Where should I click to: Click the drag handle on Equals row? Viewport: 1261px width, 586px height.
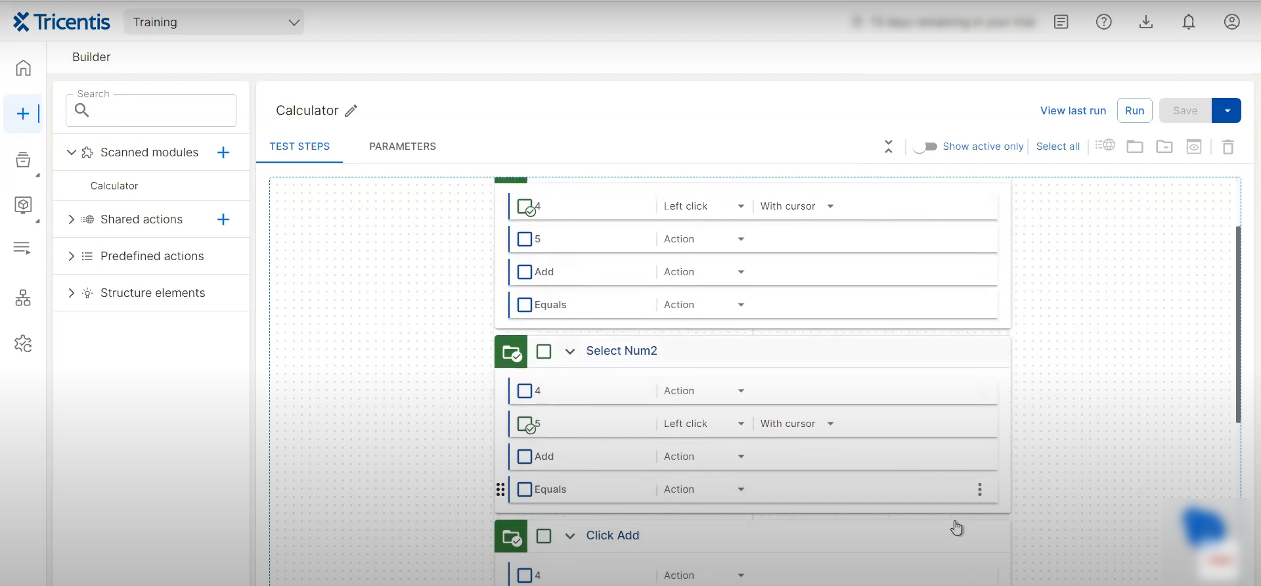pyautogui.click(x=500, y=489)
